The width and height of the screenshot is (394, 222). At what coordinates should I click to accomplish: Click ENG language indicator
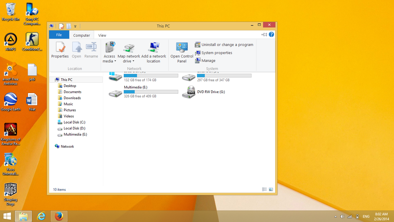coord(366,216)
